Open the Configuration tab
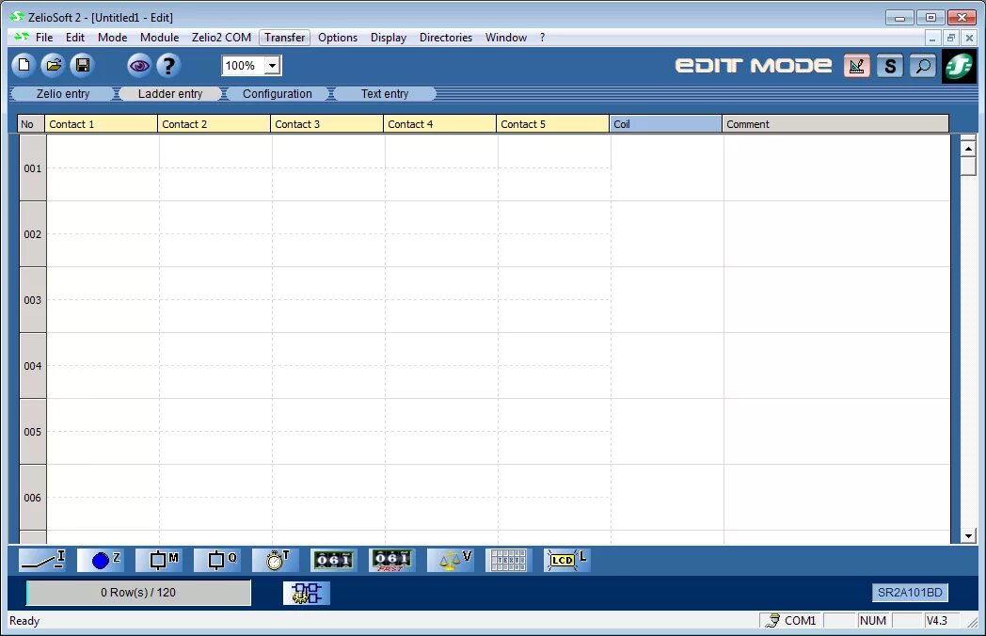Image resolution: width=986 pixels, height=636 pixels. coord(278,94)
